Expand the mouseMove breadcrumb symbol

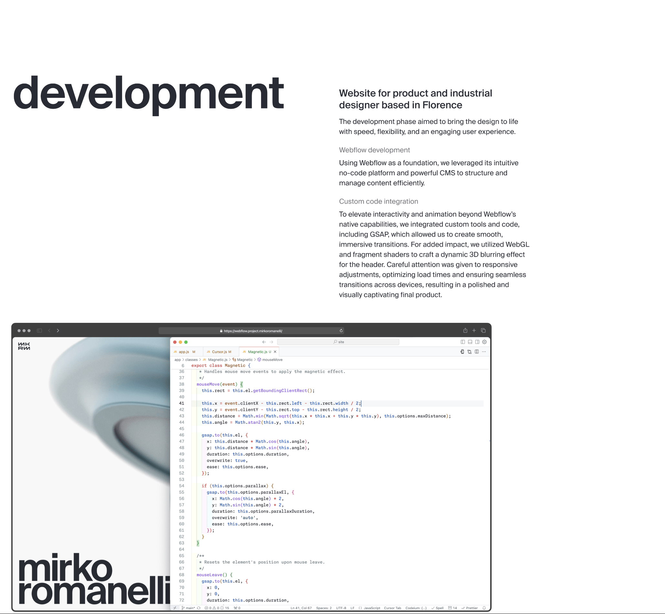pos(272,360)
